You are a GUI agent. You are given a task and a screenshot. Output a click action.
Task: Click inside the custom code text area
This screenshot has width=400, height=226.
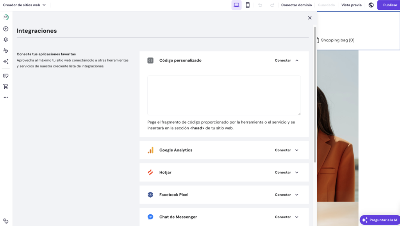(x=224, y=95)
